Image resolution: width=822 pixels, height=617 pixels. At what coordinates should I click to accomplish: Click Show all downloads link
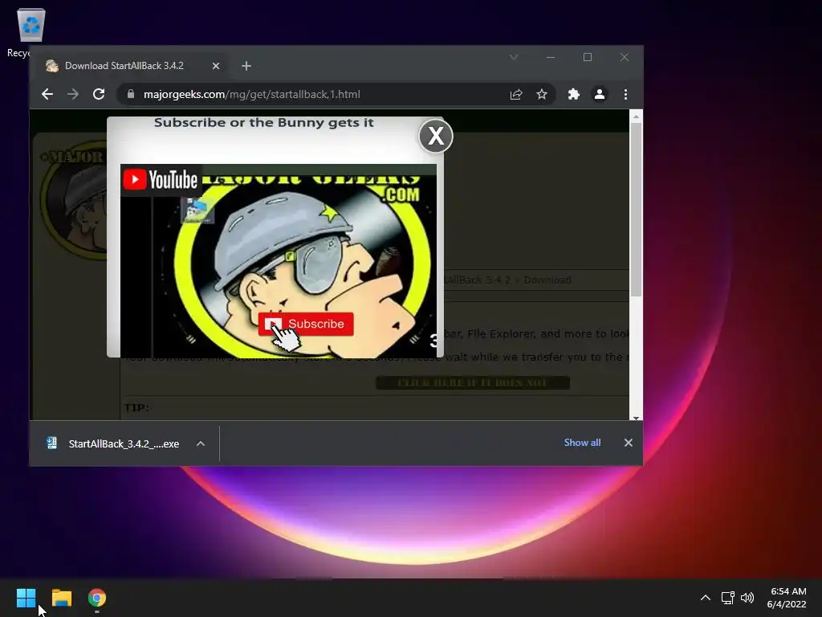[x=582, y=443]
